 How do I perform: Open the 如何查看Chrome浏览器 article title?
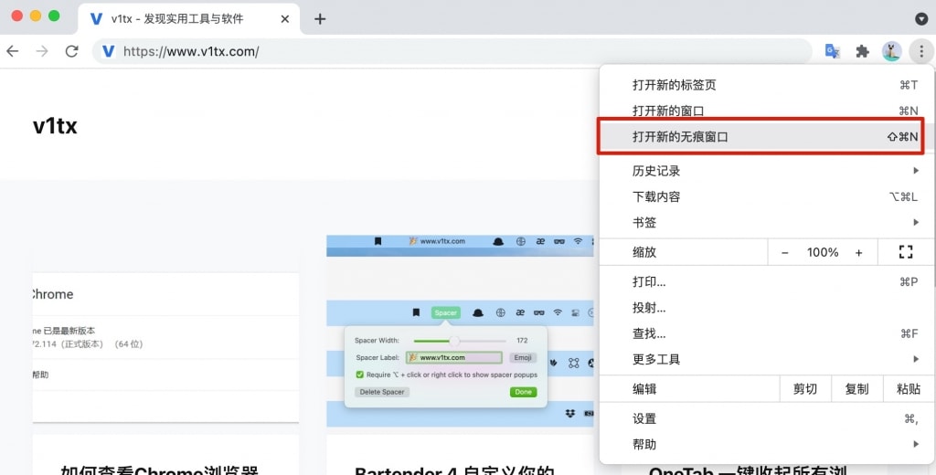click(x=160, y=470)
